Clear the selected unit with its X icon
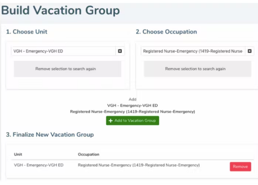Screen dimensions: 258x185 click(120, 51)
